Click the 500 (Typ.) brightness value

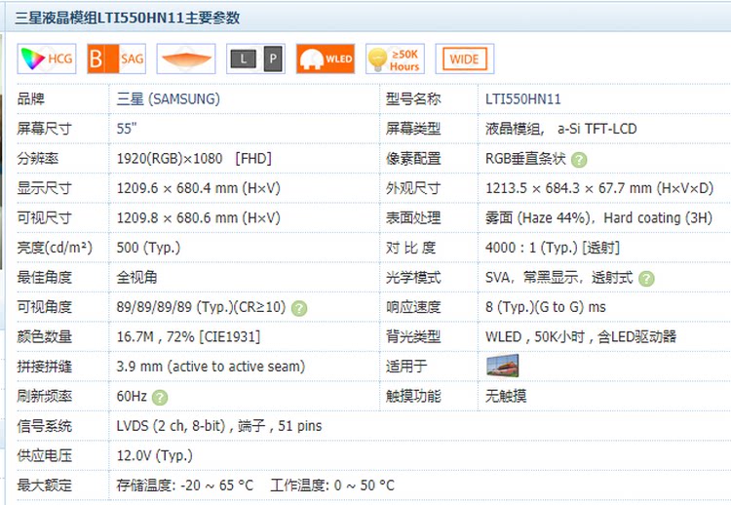[x=148, y=248]
